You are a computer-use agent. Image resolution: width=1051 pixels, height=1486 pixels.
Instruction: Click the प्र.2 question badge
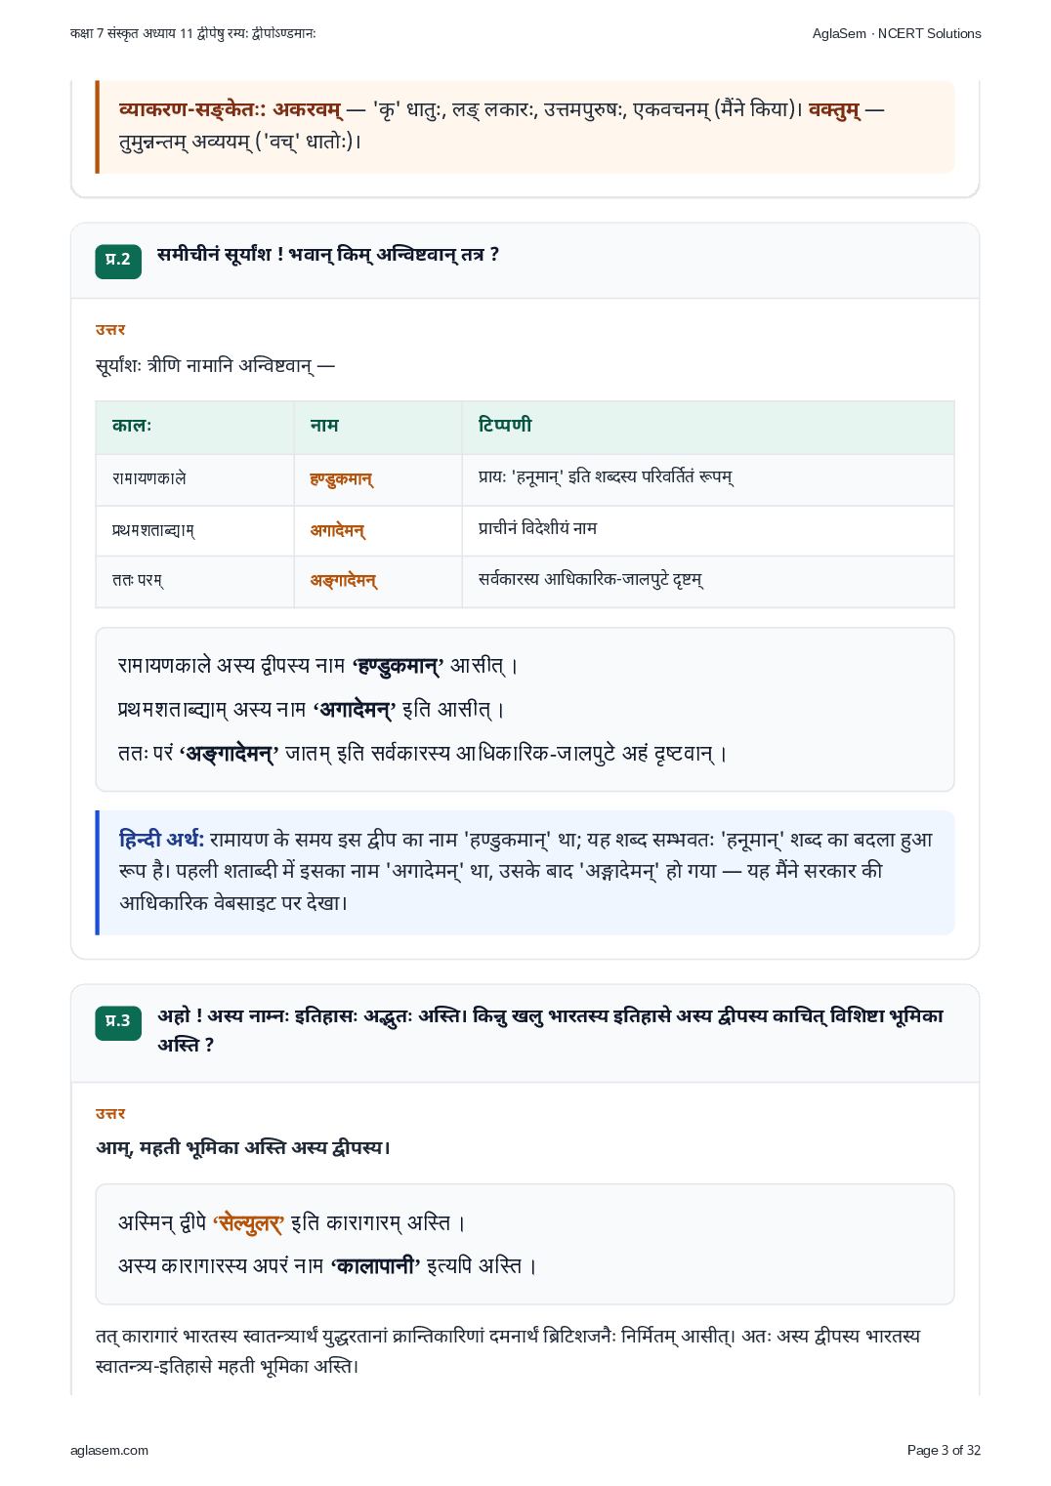pos(118,261)
